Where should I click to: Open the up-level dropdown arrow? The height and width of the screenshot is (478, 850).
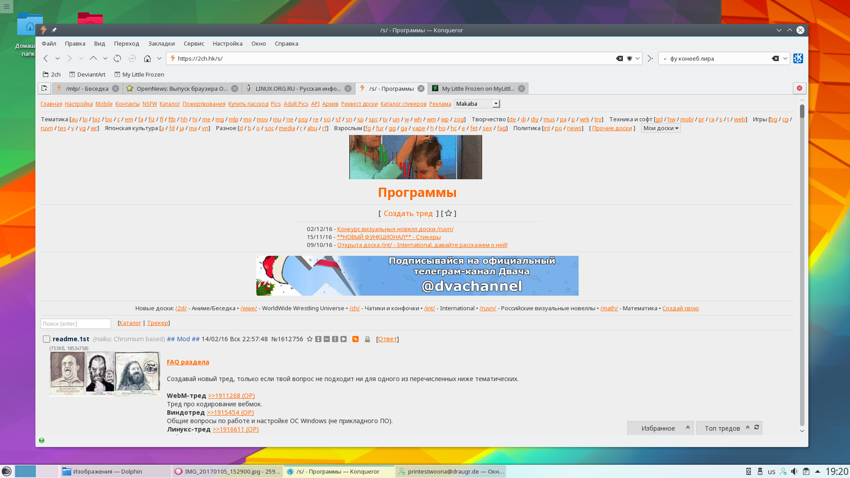click(x=105, y=58)
